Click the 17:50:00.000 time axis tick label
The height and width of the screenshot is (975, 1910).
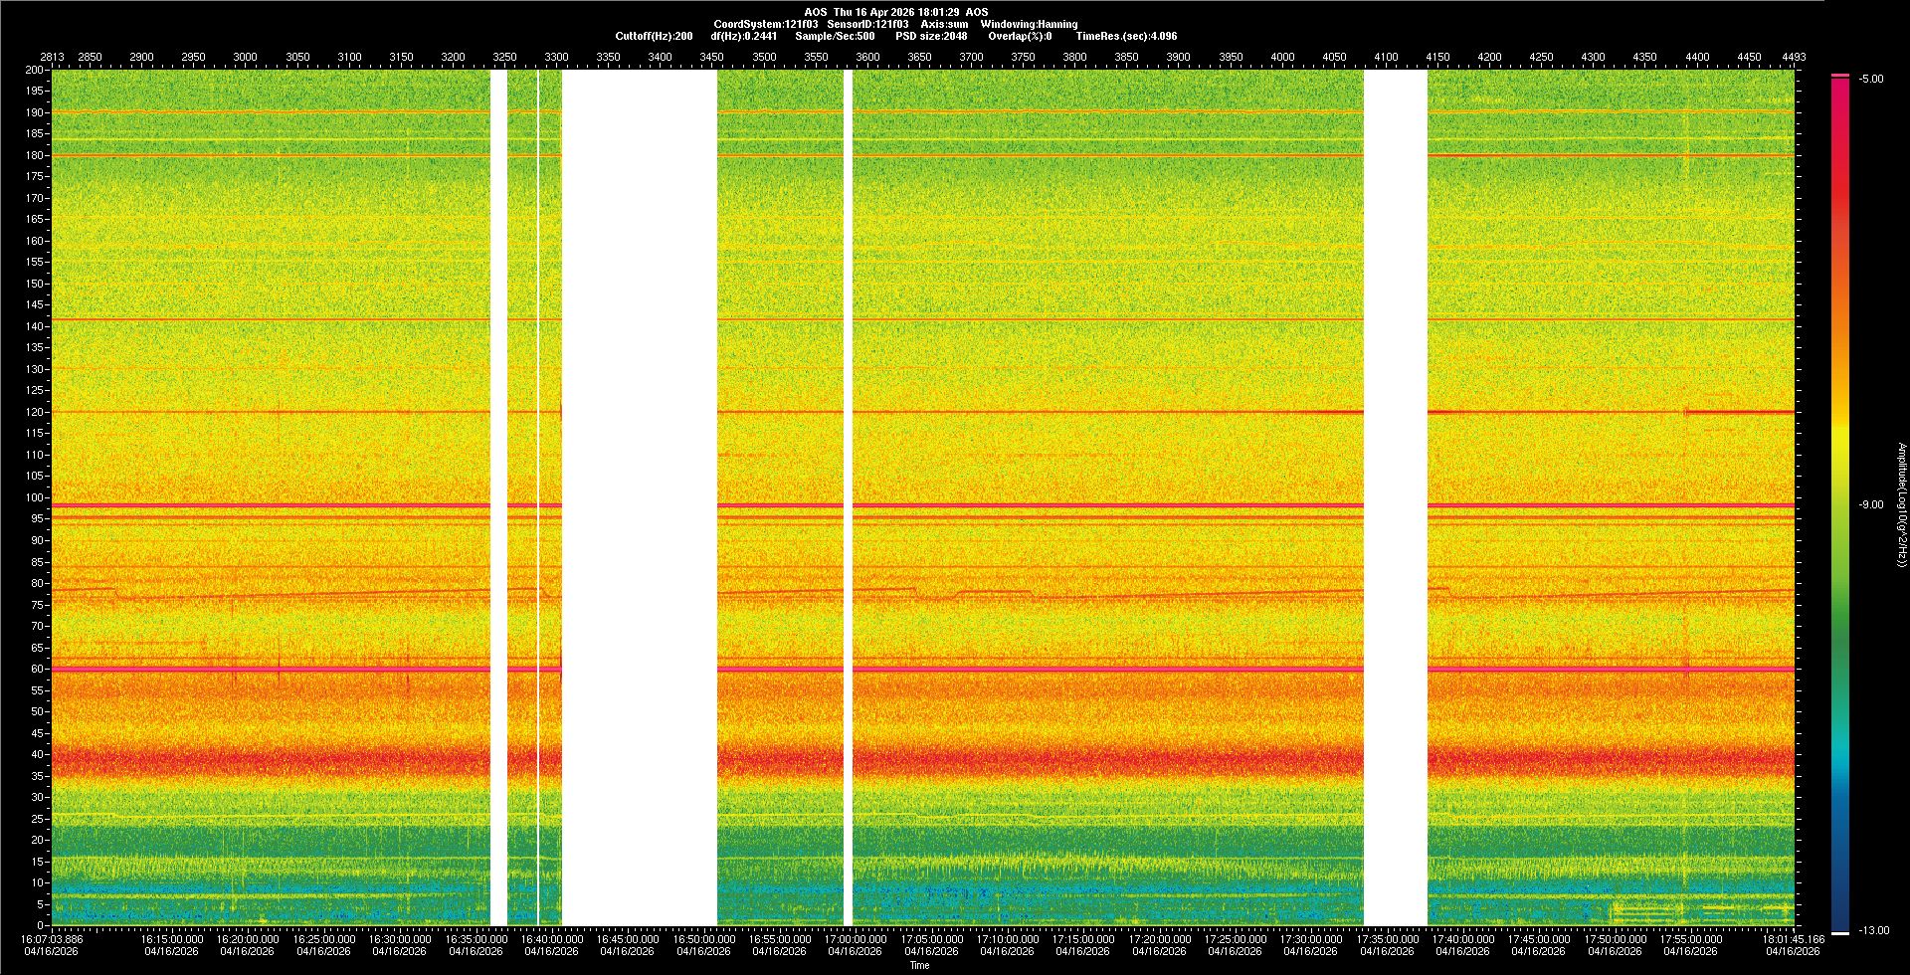(1615, 939)
